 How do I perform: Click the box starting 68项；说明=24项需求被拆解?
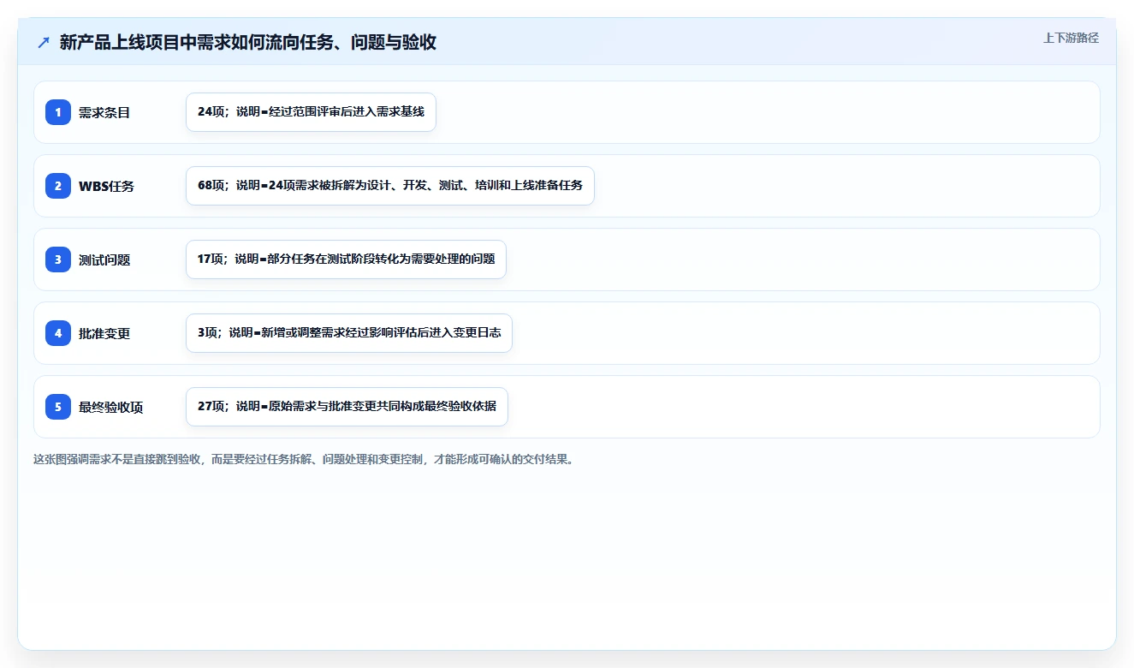(390, 186)
